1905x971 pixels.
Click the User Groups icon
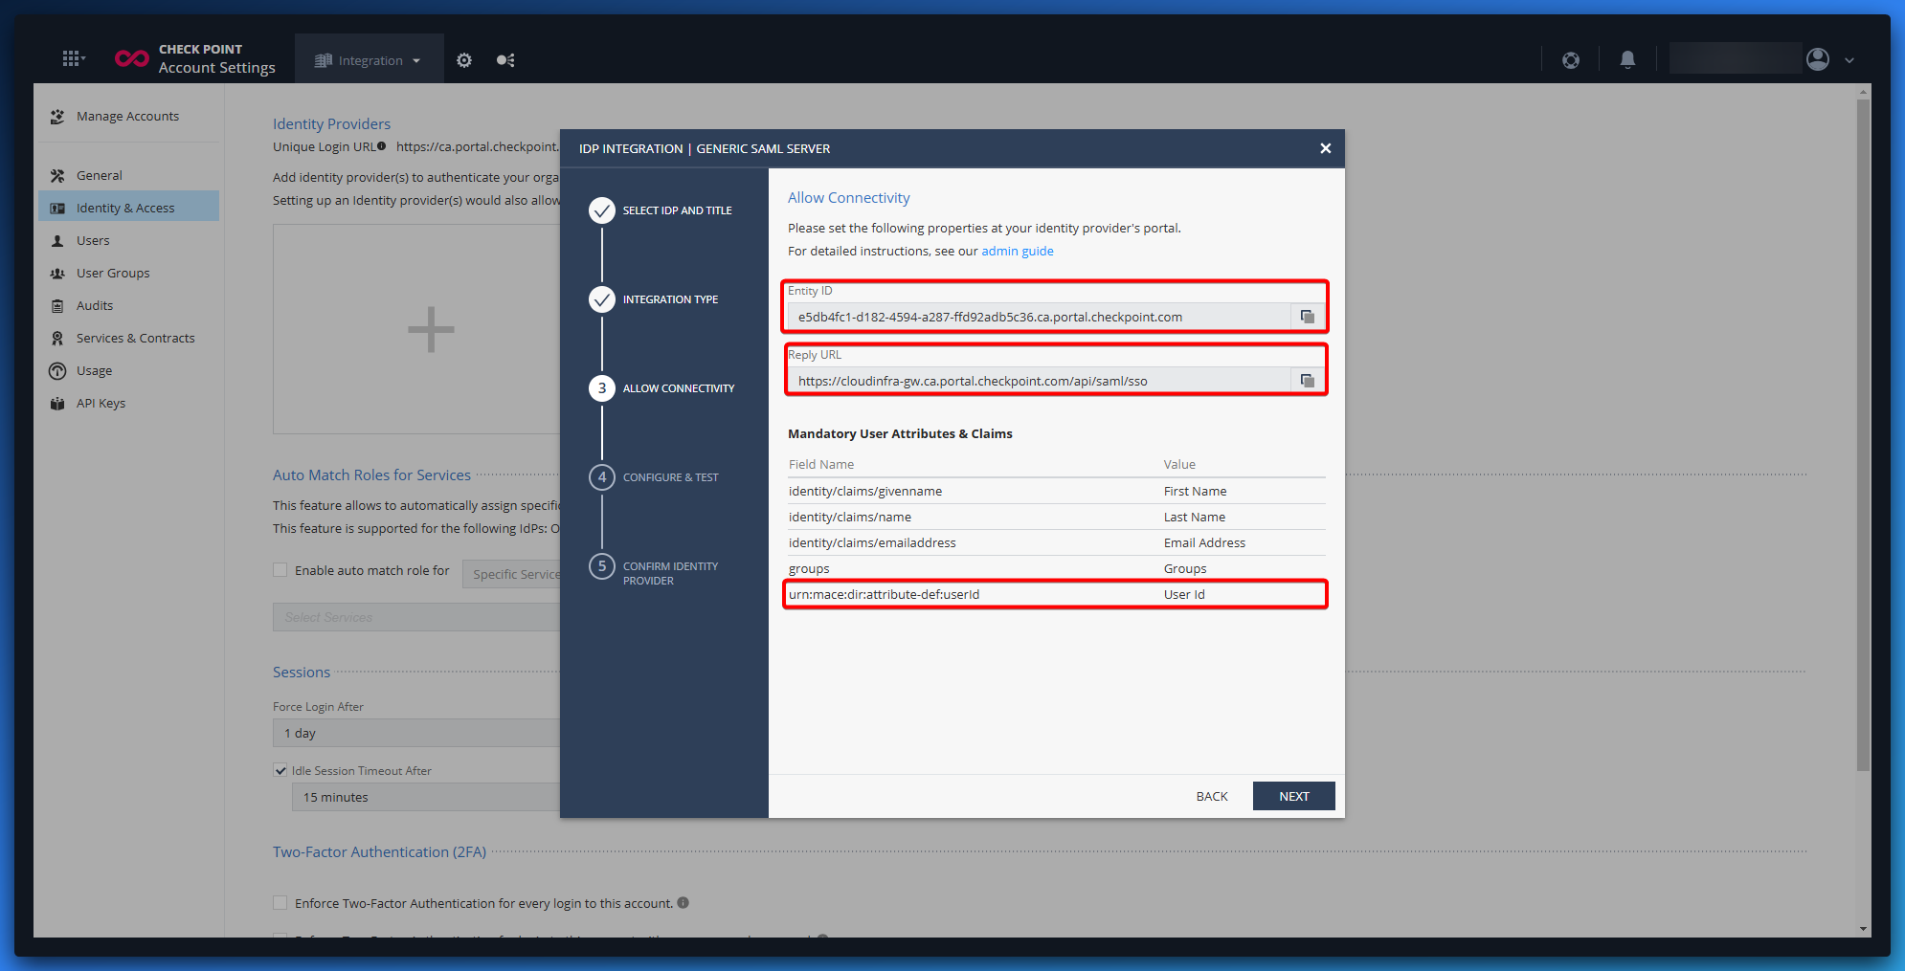coord(57,274)
